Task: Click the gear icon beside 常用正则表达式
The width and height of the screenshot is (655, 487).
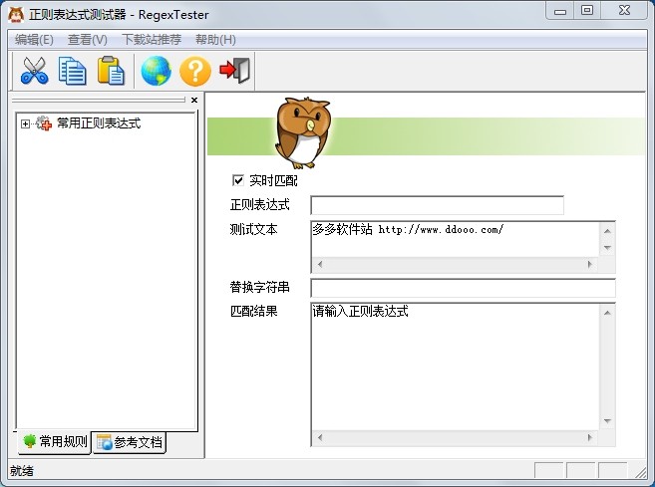Action: [44, 123]
